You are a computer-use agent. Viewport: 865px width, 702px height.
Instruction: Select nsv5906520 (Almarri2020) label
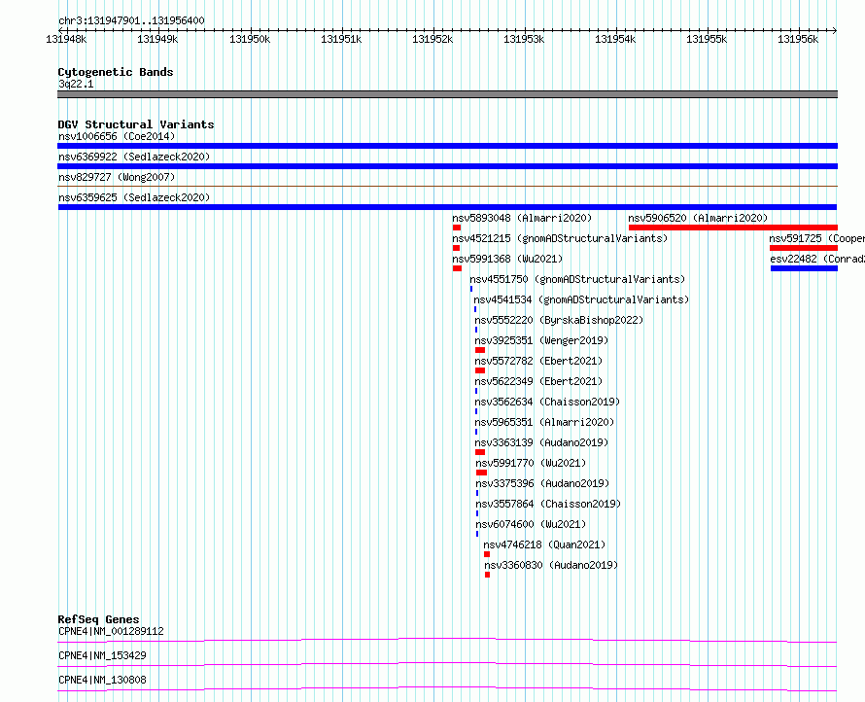pos(698,218)
